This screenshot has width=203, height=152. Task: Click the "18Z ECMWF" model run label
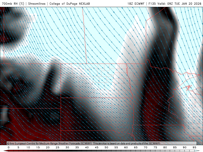pyautogui.click(x=136, y=4)
